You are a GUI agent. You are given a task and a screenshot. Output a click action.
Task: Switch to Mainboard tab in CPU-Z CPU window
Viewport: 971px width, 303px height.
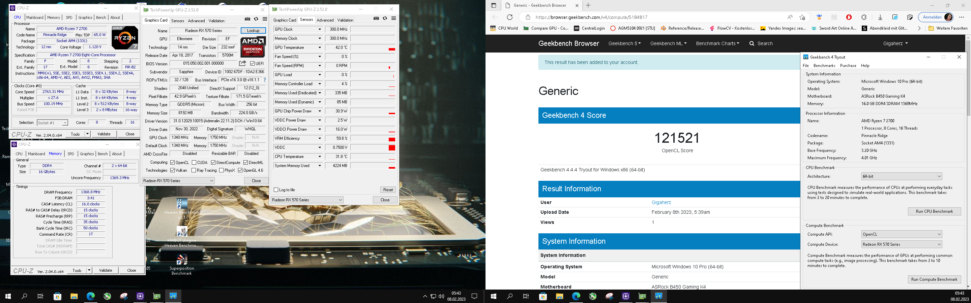click(x=35, y=17)
